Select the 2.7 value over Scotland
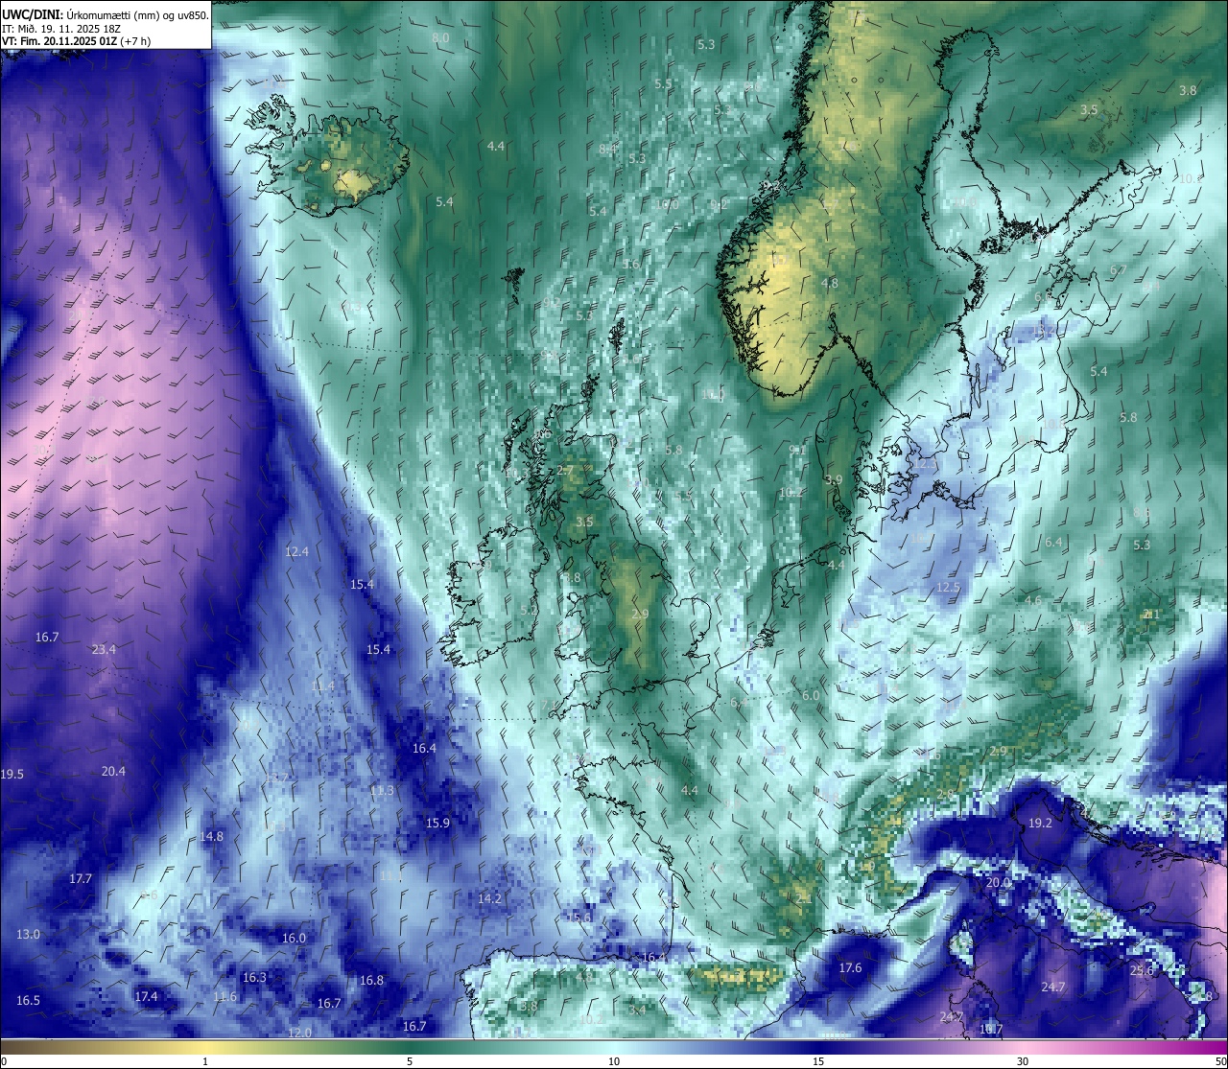Viewport: 1228px width, 1069px height. click(565, 471)
